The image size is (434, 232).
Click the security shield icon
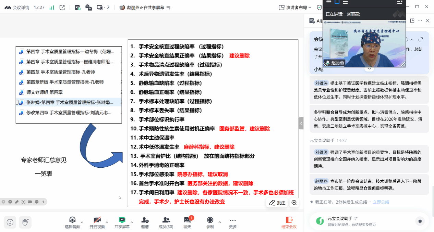point(319,7)
